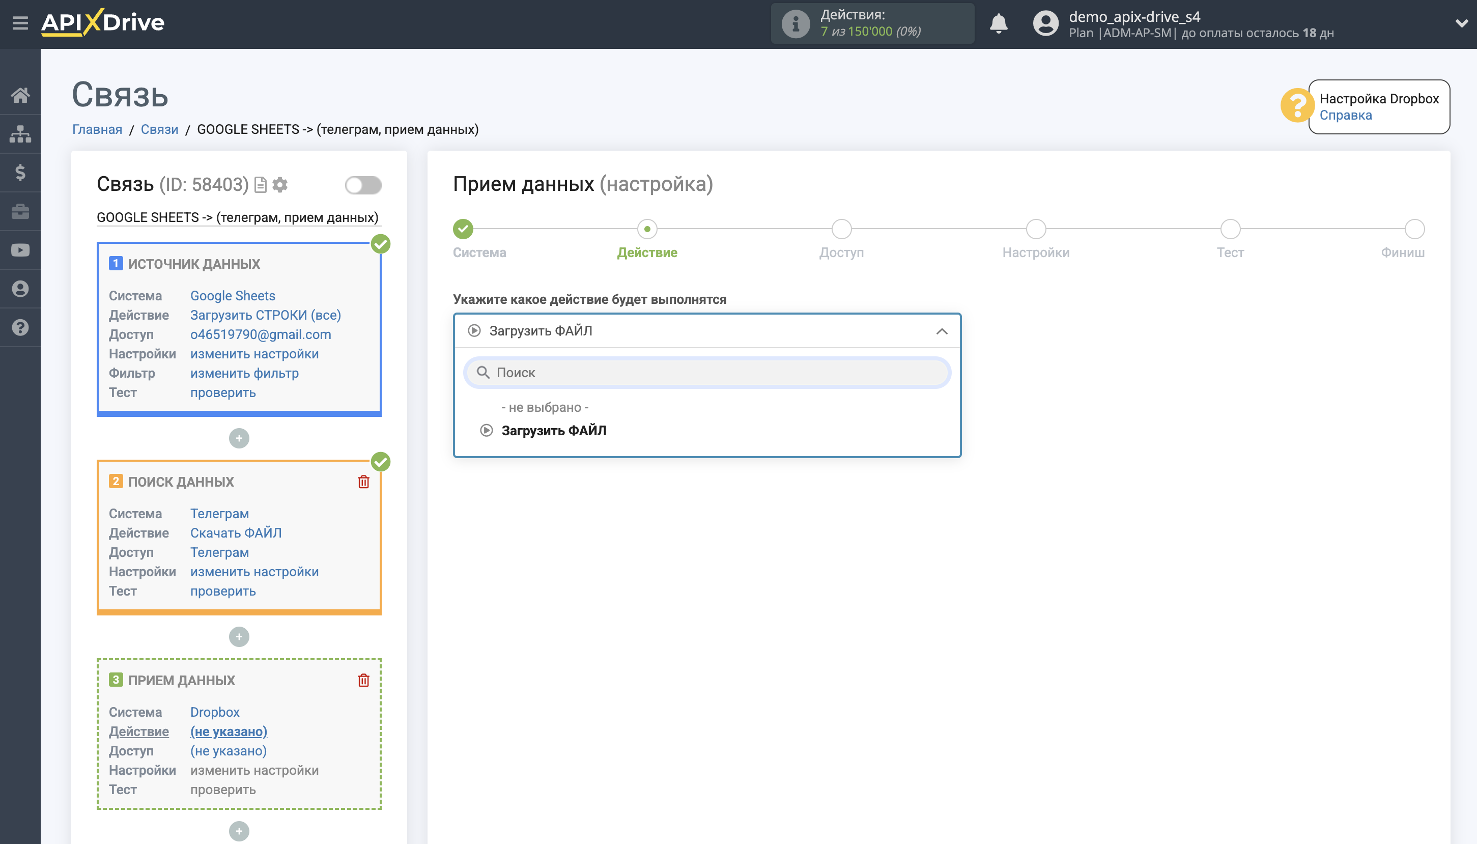Screen dimensions: 1477x844
Task: Click the Связи breadcrumb link
Action: pyautogui.click(x=159, y=129)
